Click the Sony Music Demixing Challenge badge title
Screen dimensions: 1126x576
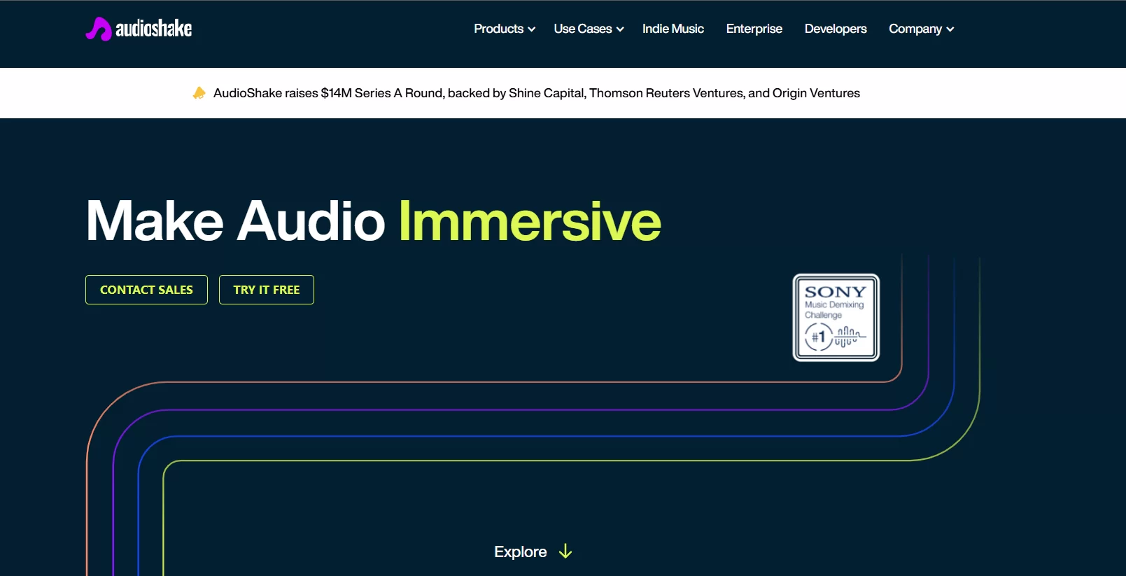point(835,292)
